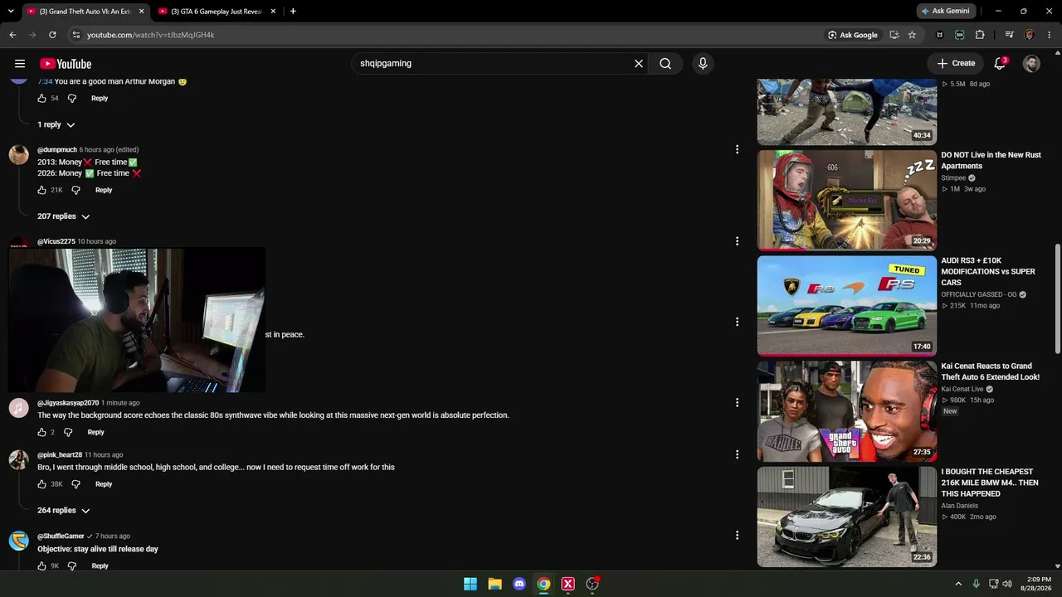The height and width of the screenshot is (597, 1062).
Task: Expand the 207 replies thread
Action: point(63,216)
